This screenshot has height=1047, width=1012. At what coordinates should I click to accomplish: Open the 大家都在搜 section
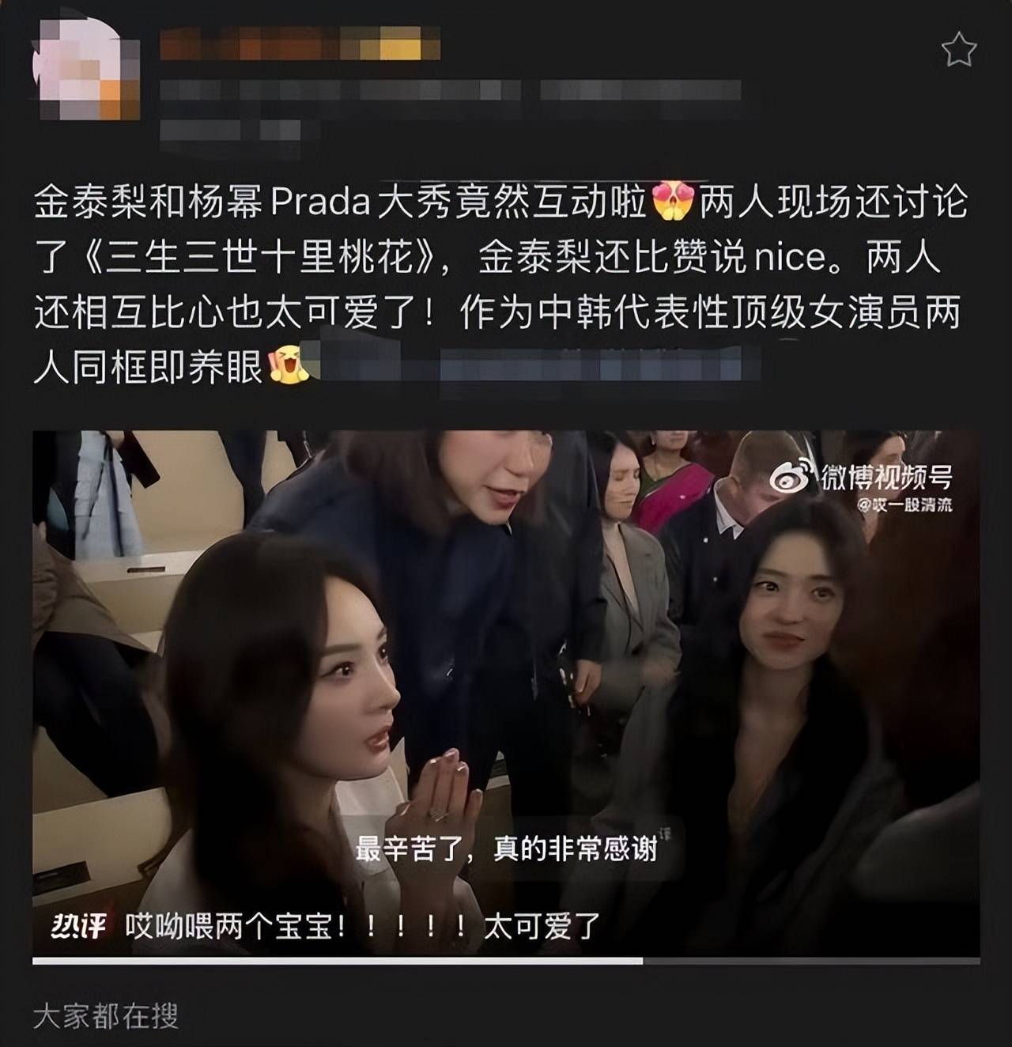[x=106, y=1016]
